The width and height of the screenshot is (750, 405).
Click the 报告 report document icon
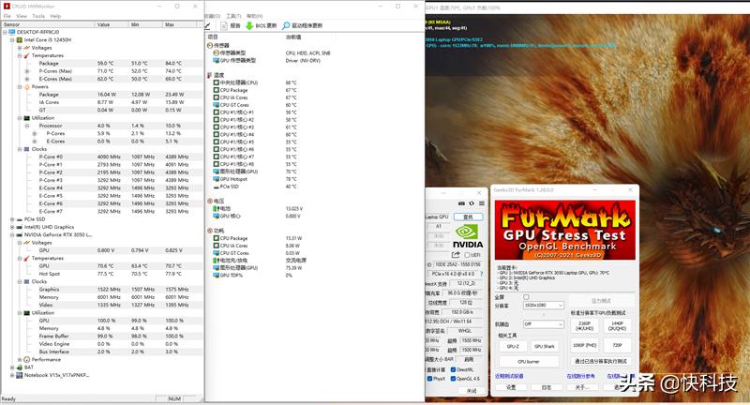(x=223, y=25)
